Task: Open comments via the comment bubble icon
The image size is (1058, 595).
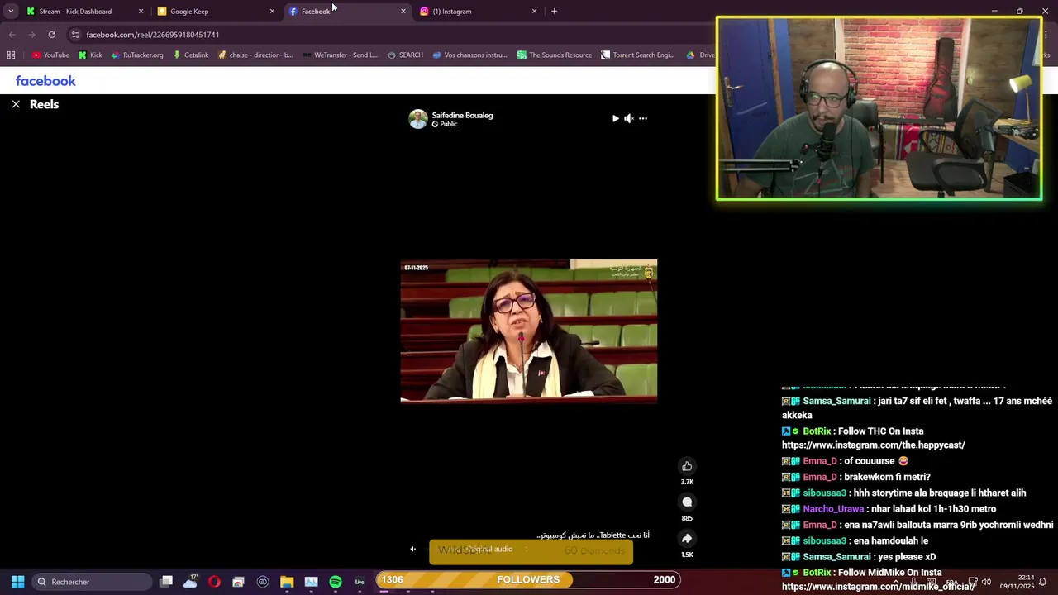Action: coord(687,502)
